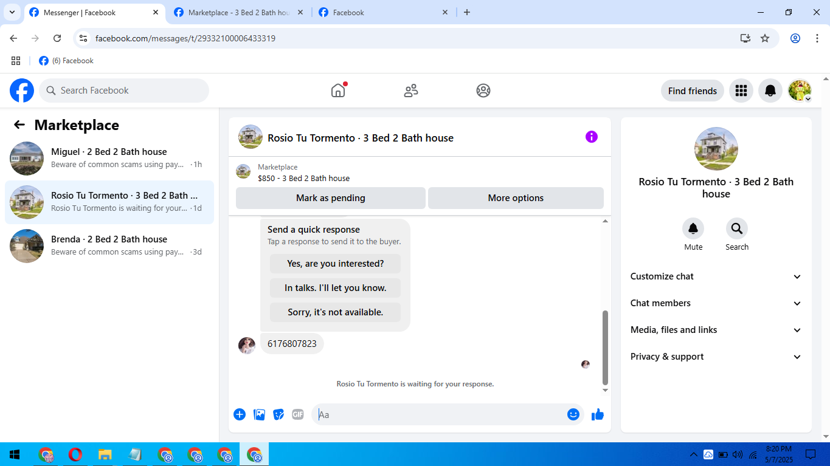Go back using the Marketplace back arrow

point(19,125)
